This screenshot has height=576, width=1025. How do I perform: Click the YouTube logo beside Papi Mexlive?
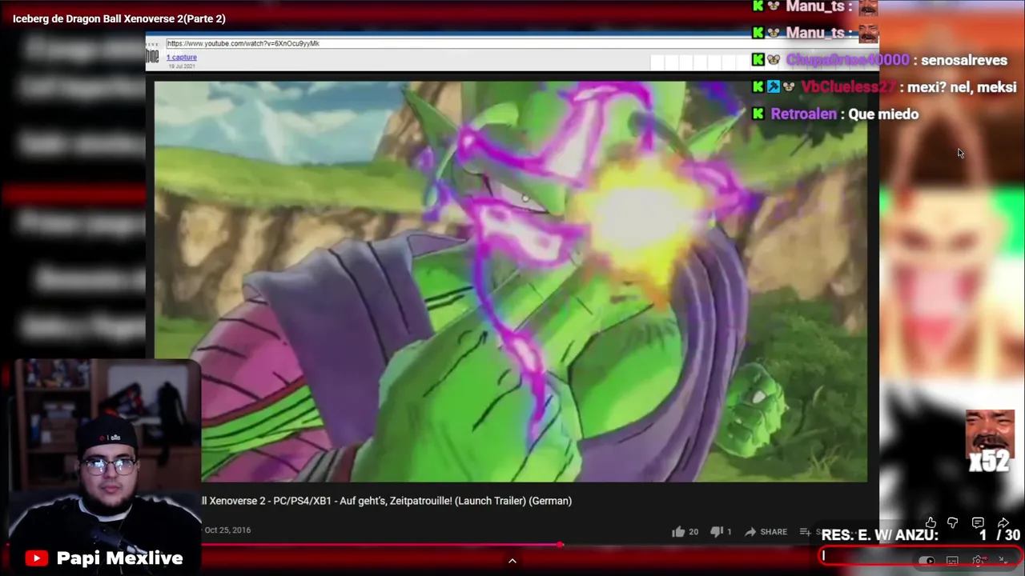(36, 558)
